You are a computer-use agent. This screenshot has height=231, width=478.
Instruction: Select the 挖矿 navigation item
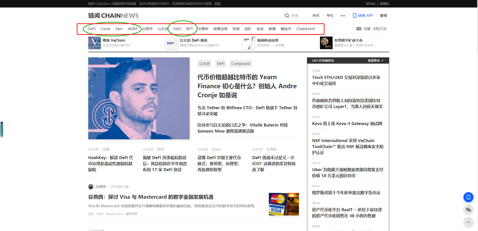pyautogui.click(x=248, y=29)
